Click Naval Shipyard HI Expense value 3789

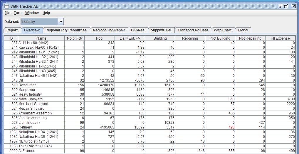tap(290, 99)
